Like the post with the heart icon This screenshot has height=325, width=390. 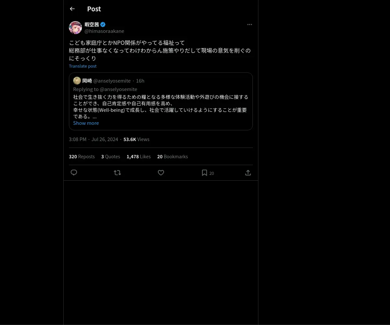click(x=161, y=173)
